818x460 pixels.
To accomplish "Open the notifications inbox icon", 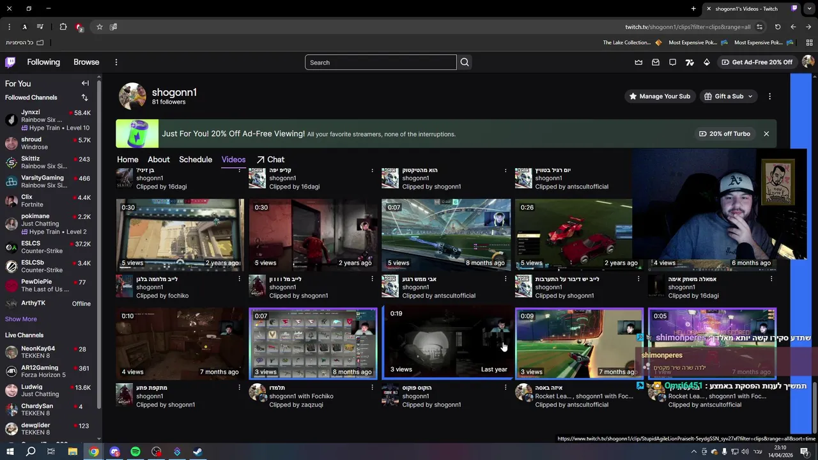I will [x=656, y=62].
